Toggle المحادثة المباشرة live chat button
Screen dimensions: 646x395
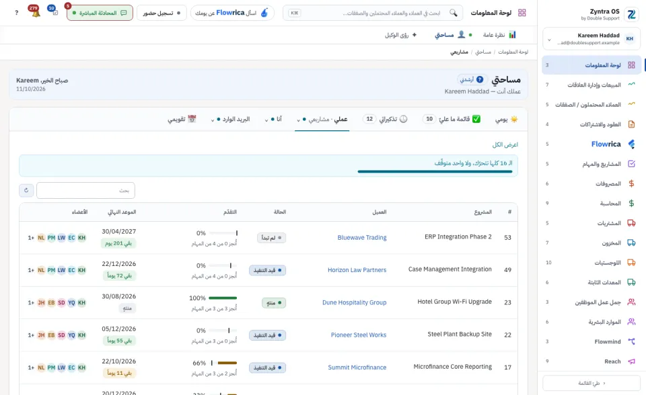(x=100, y=13)
